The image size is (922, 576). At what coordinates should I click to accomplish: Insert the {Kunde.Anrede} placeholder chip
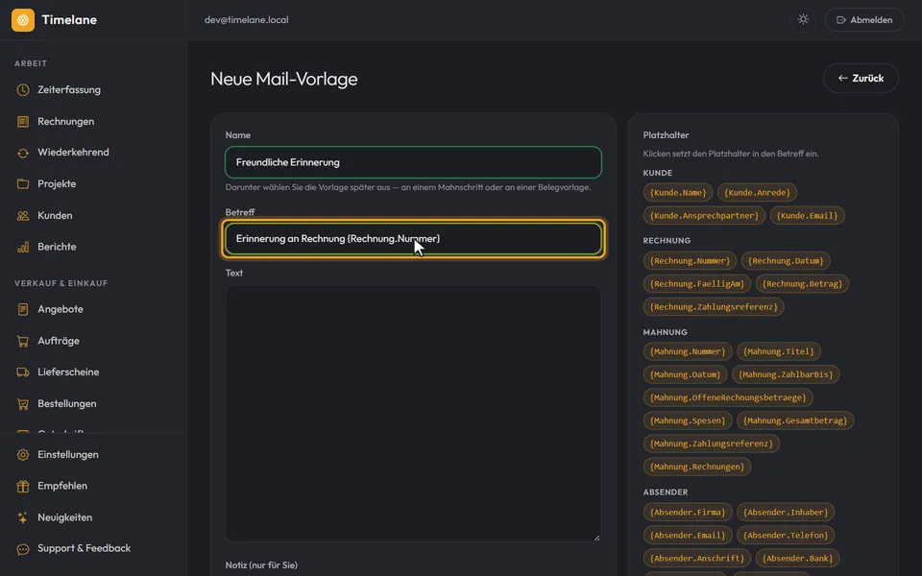[x=758, y=192]
